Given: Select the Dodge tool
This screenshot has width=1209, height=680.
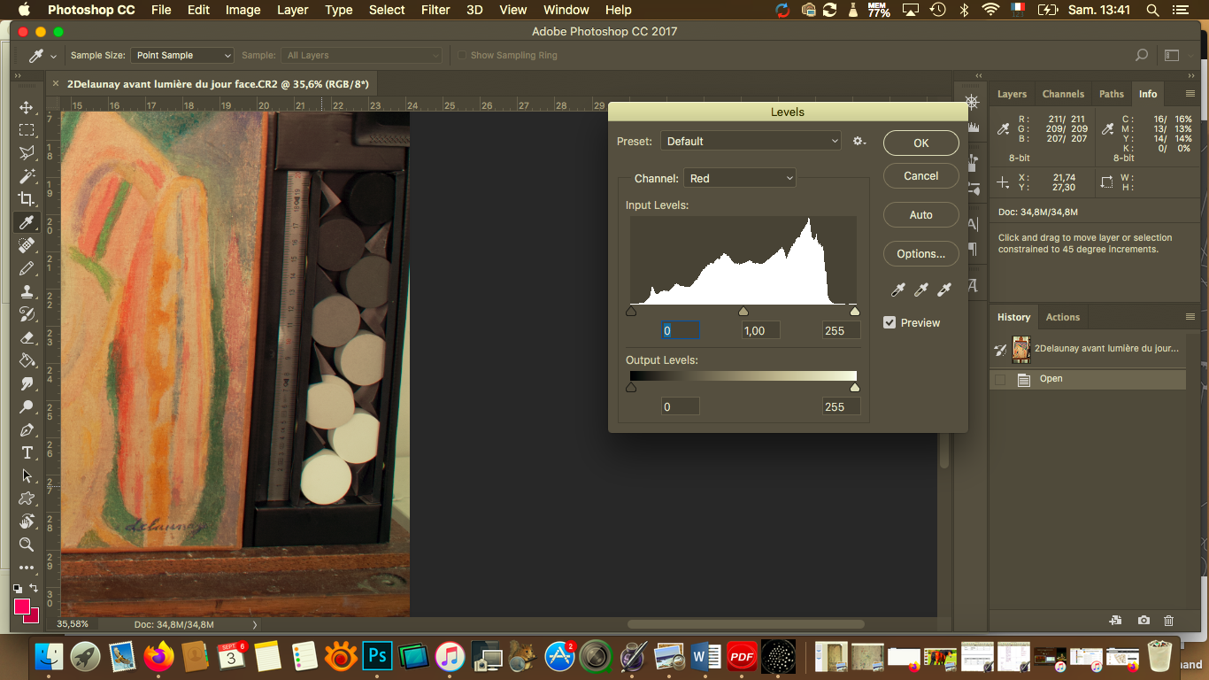Looking at the screenshot, I should [x=27, y=406].
